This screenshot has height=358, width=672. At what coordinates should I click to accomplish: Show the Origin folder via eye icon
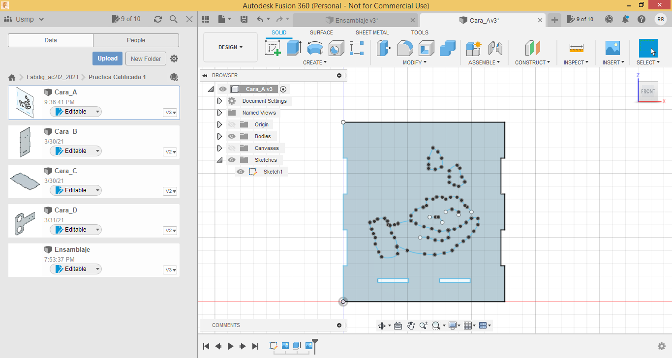tap(232, 124)
